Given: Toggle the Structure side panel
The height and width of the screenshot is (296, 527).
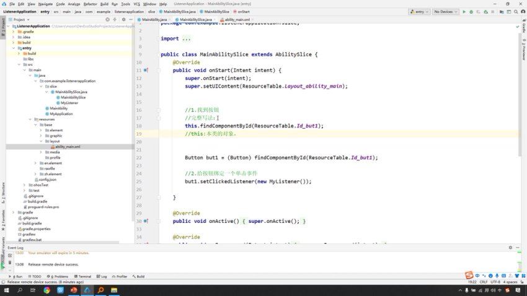Looking at the screenshot, I should (3, 193).
